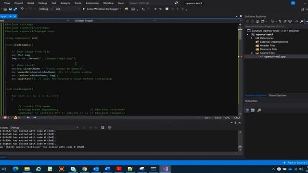Navigate backward with the left arrow
Image resolution: width=308 pixels, height=173 pixels.
(x=28, y=117)
